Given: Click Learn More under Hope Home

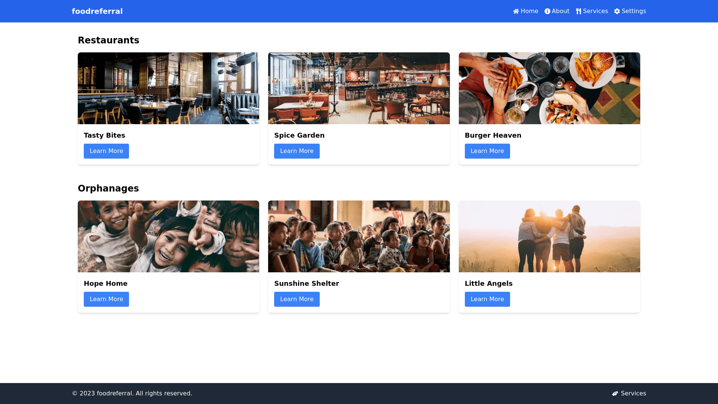Looking at the screenshot, I should click(x=106, y=299).
